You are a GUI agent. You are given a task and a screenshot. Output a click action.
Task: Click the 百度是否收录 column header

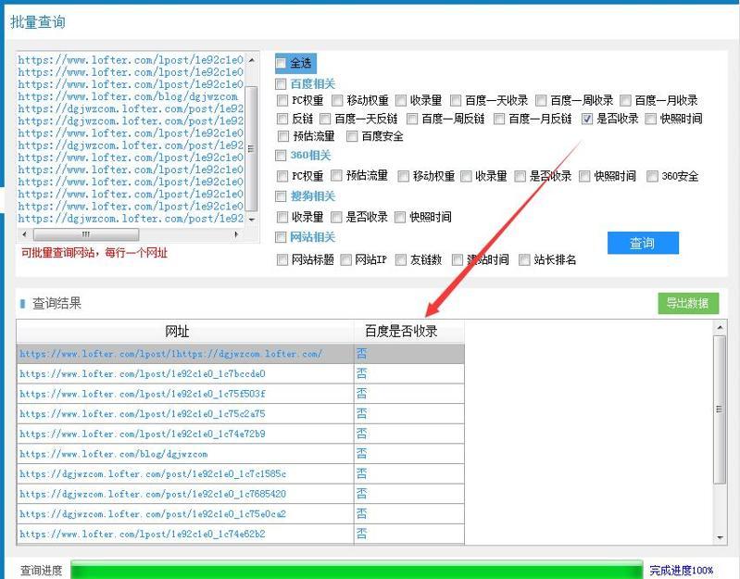click(401, 332)
